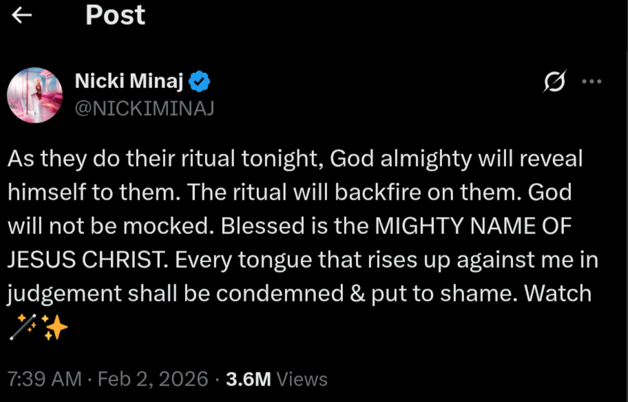Go back using the left arrow
The height and width of the screenshot is (402, 628).
[x=22, y=16]
